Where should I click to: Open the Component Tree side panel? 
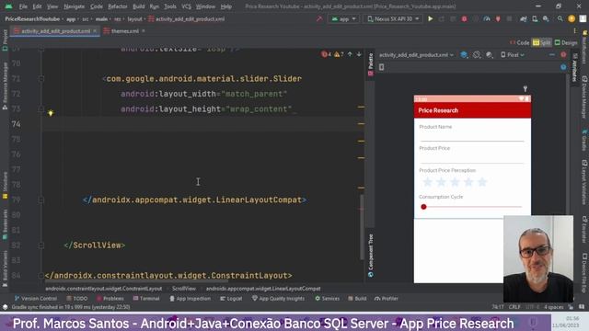pos(371,256)
